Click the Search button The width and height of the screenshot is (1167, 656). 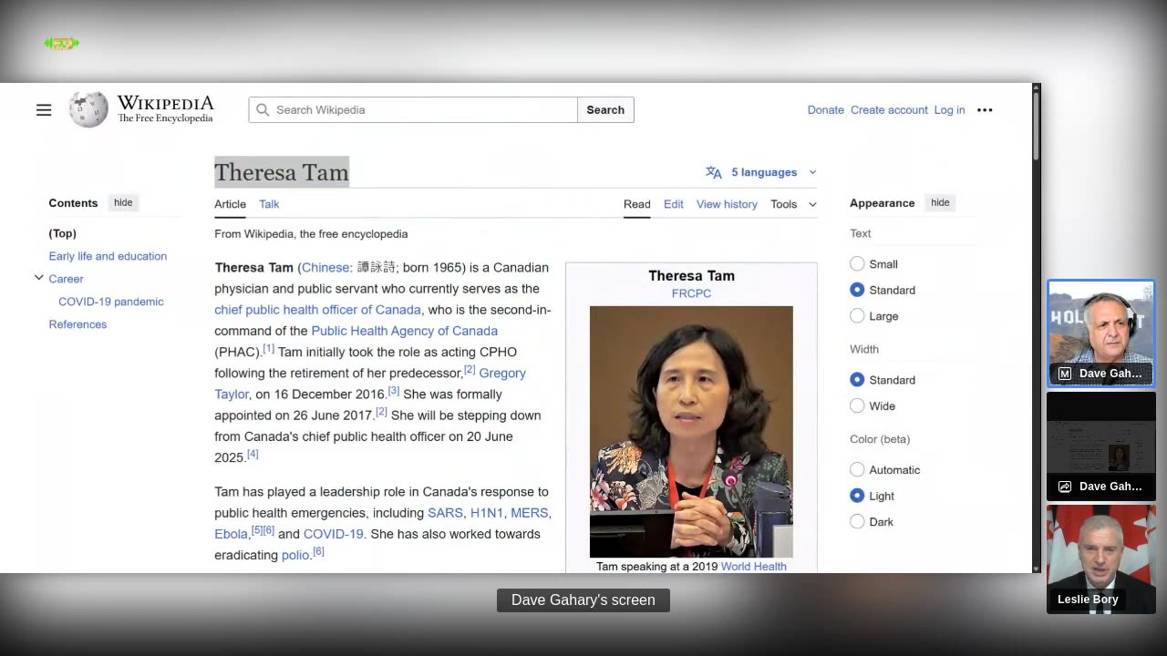coord(605,110)
